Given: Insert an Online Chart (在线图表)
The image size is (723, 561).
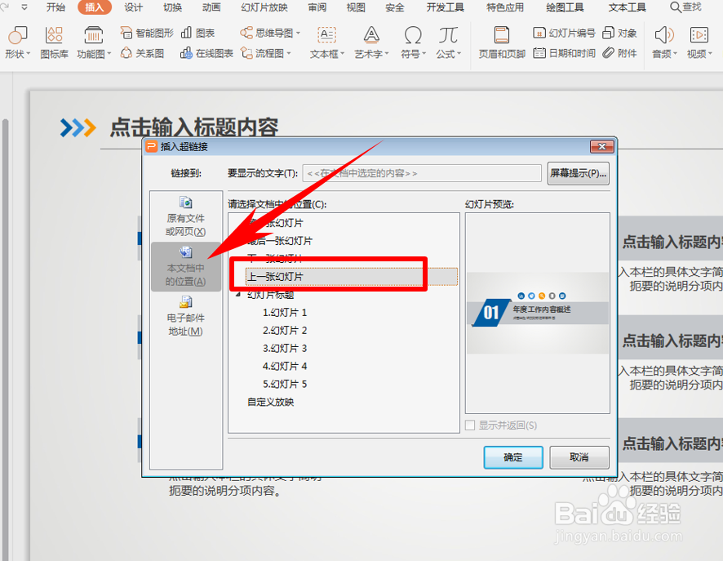Looking at the screenshot, I should point(206,53).
